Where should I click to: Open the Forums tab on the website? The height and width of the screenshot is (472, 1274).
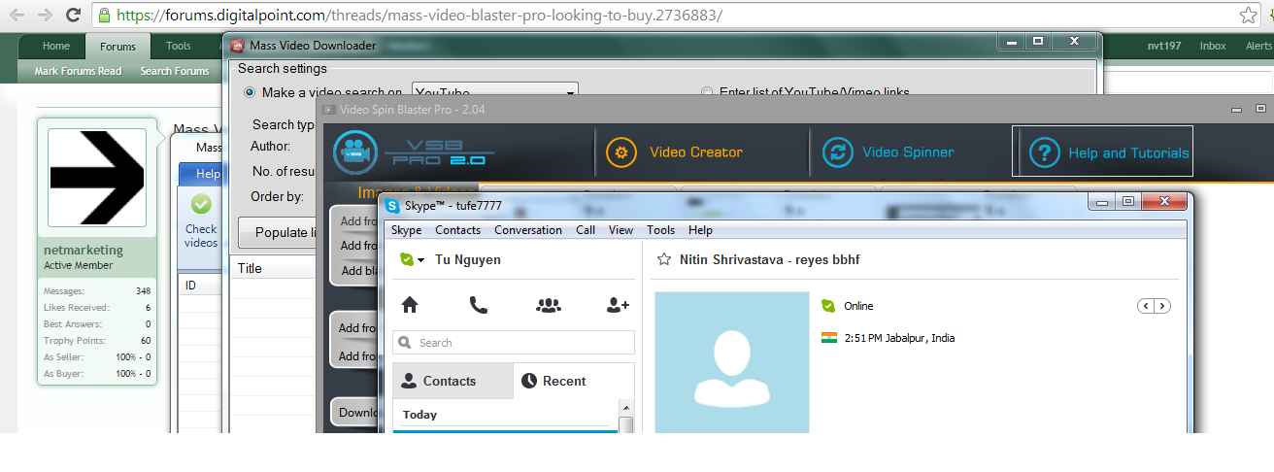pos(118,47)
